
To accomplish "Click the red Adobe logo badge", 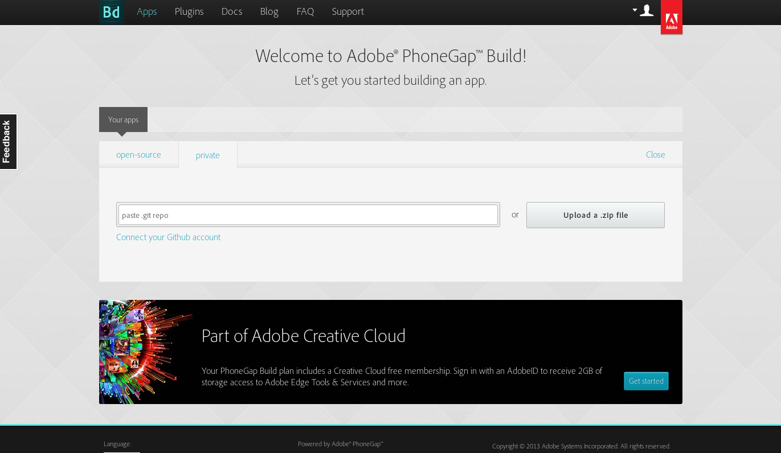I will [x=671, y=17].
